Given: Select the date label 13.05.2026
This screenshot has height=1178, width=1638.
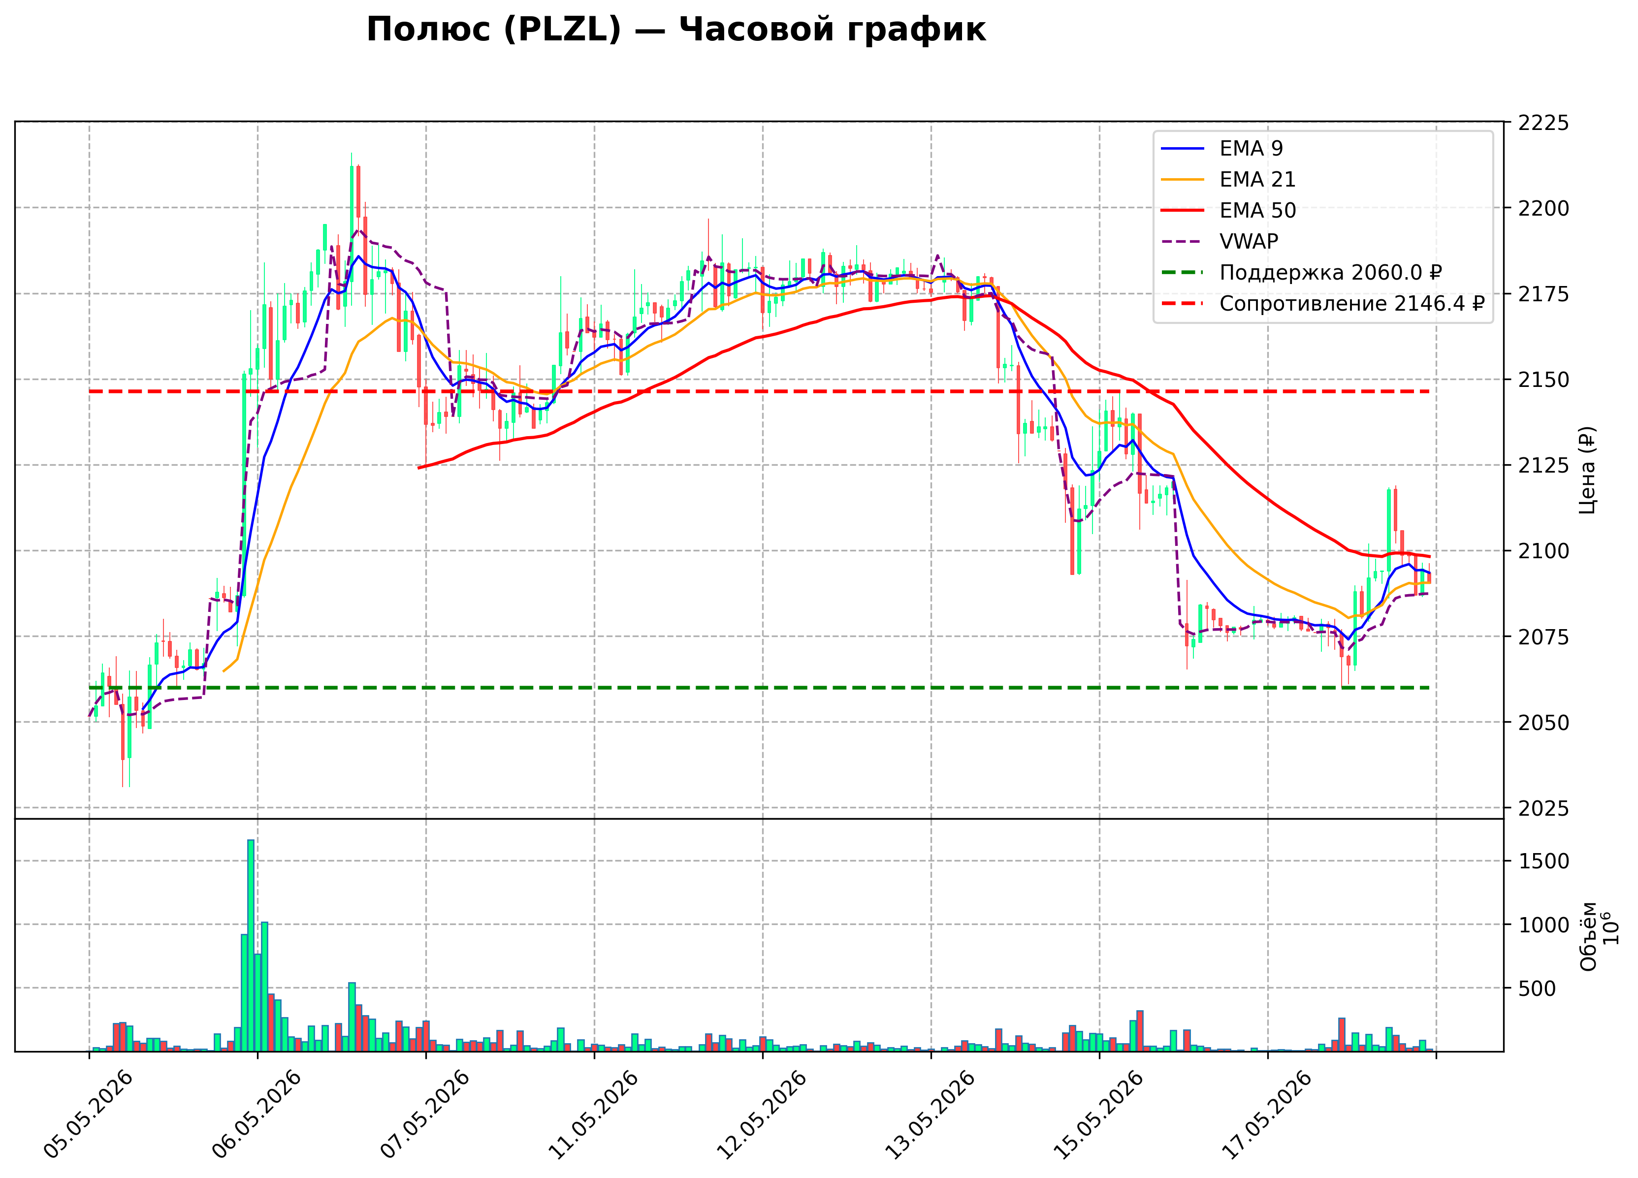Looking at the screenshot, I should (x=930, y=1114).
